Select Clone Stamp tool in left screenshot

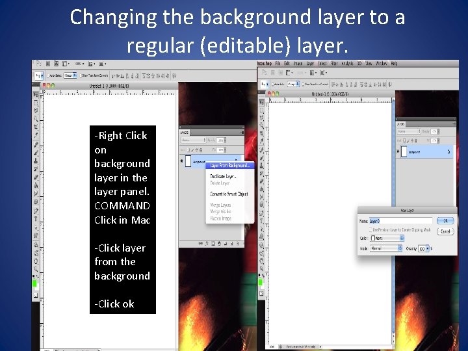coord(36,161)
